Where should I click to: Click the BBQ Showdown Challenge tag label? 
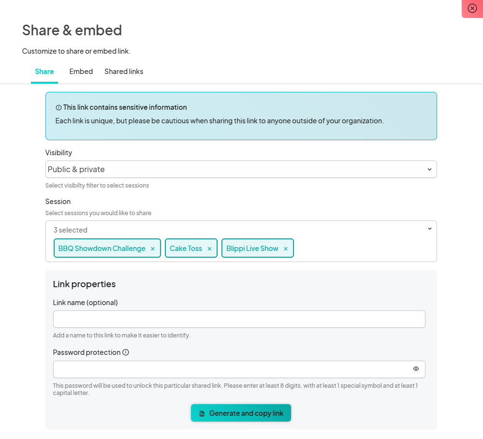coord(102,249)
